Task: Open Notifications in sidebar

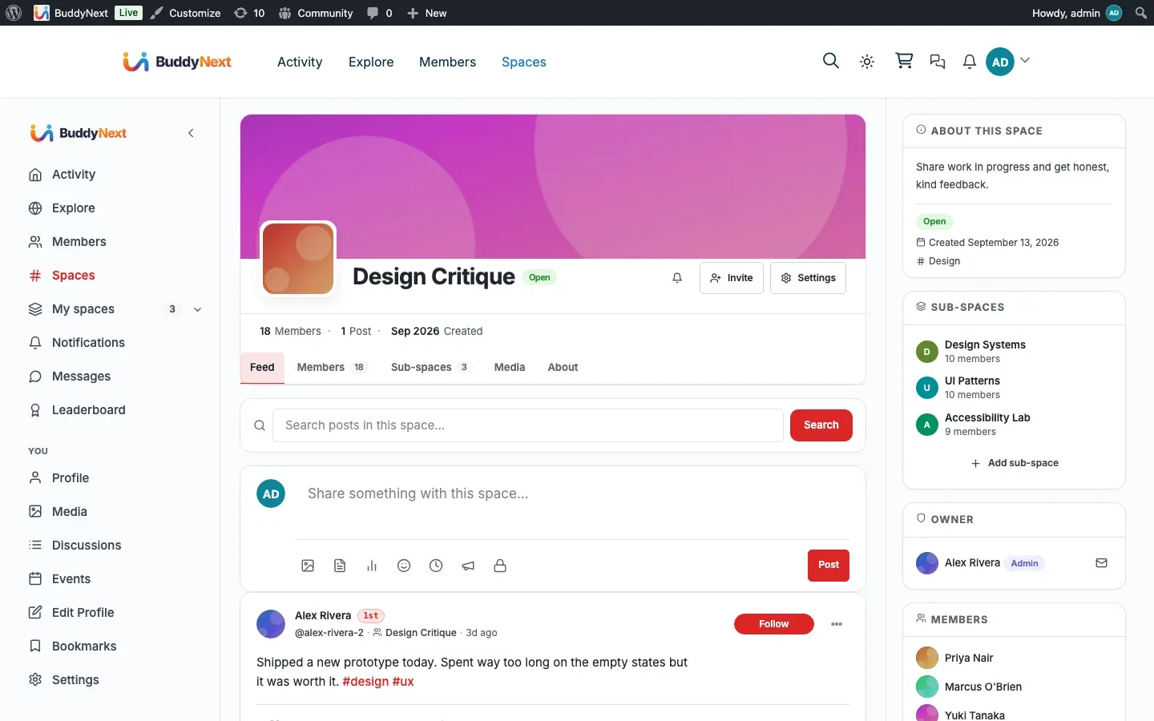Action: tap(88, 343)
